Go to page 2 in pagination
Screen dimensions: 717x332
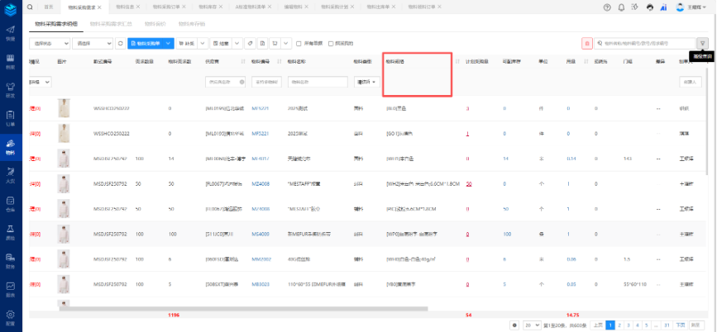pyautogui.click(x=622, y=325)
